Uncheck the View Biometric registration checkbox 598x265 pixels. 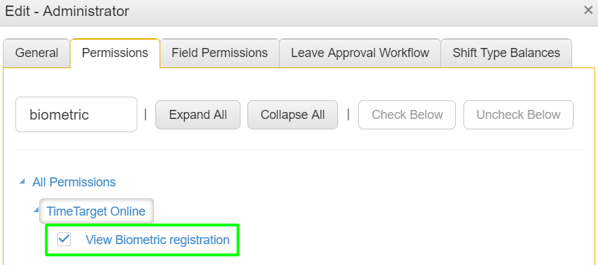click(64, 239)
